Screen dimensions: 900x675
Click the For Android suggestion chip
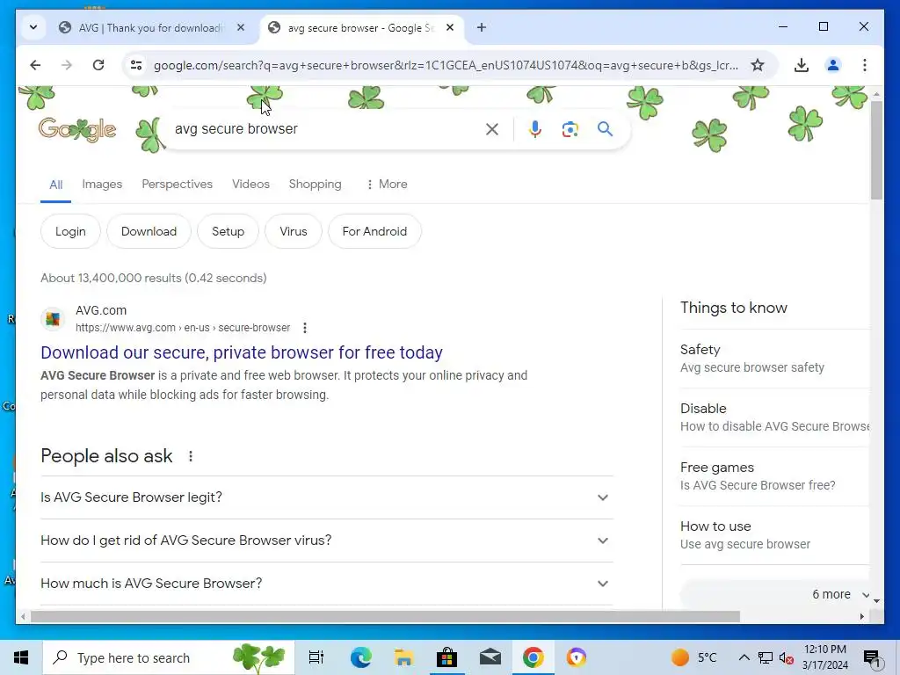tap(374, 231)
